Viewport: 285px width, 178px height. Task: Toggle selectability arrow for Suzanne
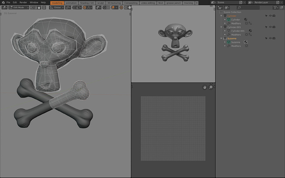point(266,38)
